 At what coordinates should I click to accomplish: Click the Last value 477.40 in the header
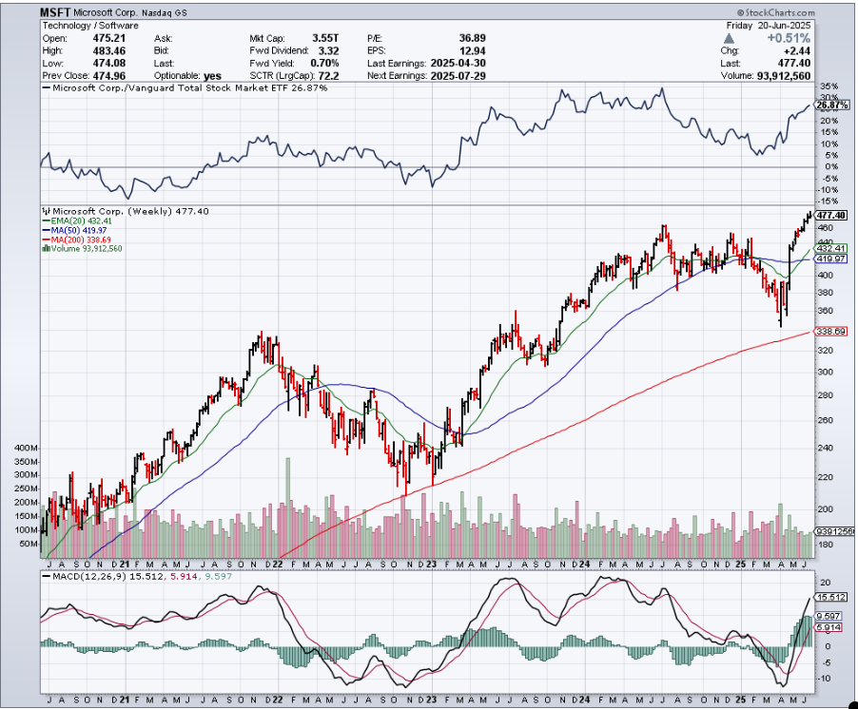coord(794,63)
